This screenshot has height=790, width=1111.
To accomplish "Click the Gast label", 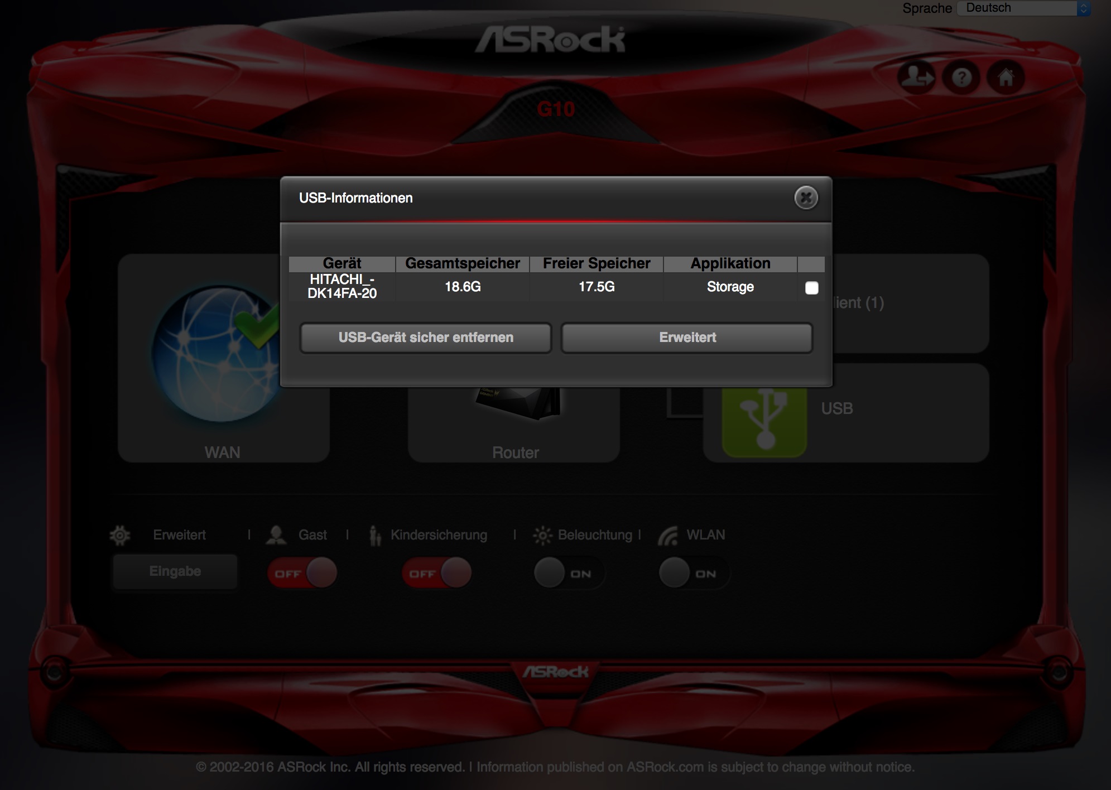I will tap(312, 535).
